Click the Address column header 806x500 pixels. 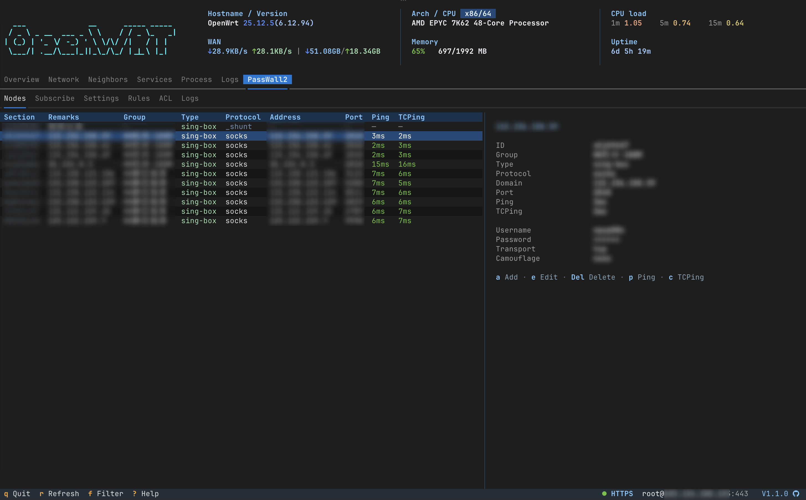[285, 117]
